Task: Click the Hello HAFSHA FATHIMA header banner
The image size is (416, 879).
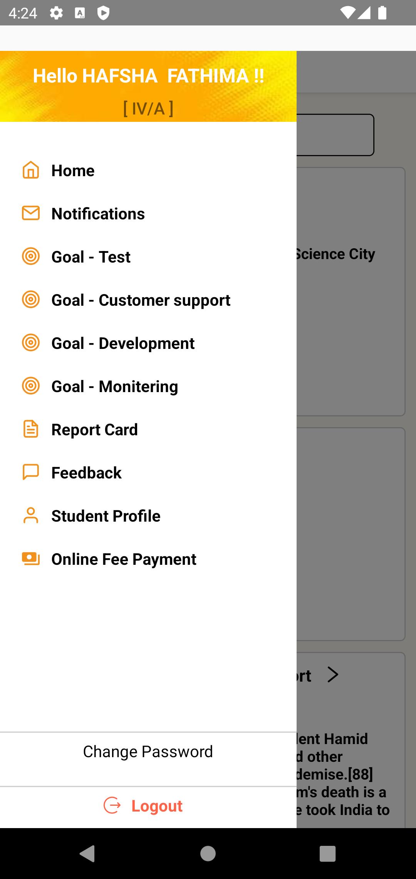Action: point(148,86)
